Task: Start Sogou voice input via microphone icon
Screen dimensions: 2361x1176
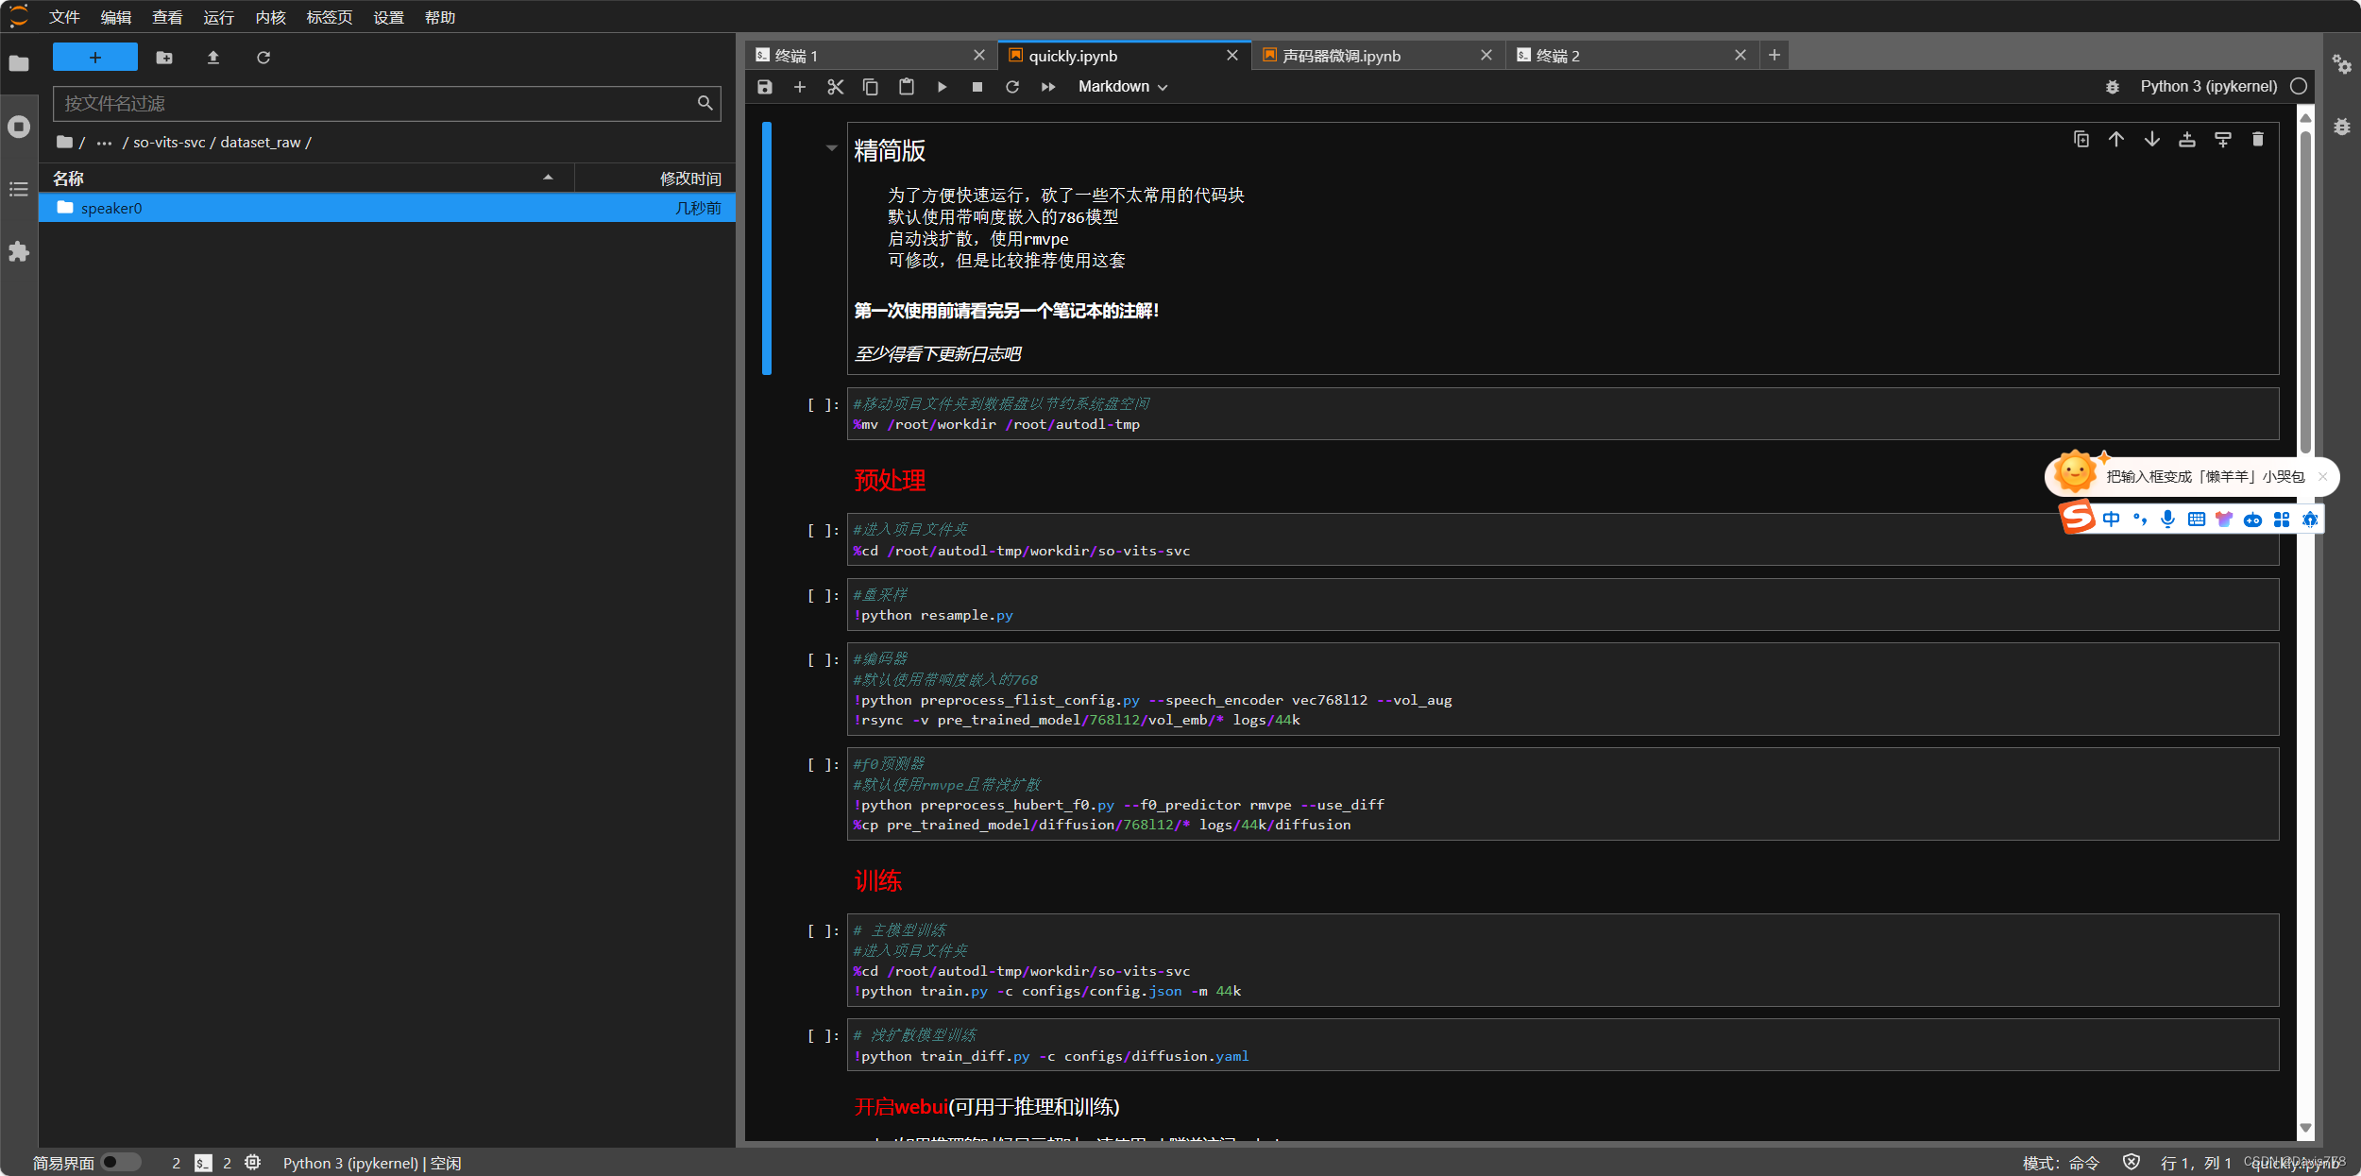Action: point(2166,519)
